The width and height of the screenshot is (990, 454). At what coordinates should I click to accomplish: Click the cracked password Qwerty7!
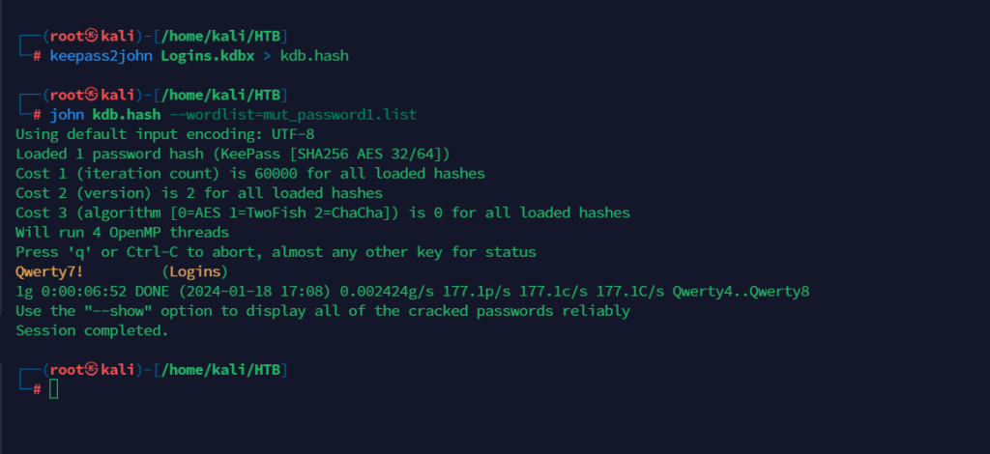[x=49, y=271]
